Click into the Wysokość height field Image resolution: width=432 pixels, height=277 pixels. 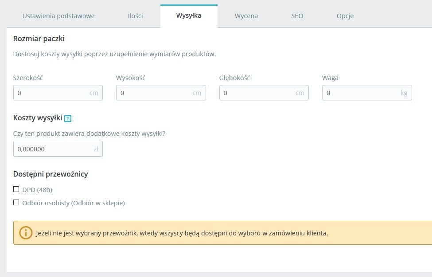click(154, 93)
